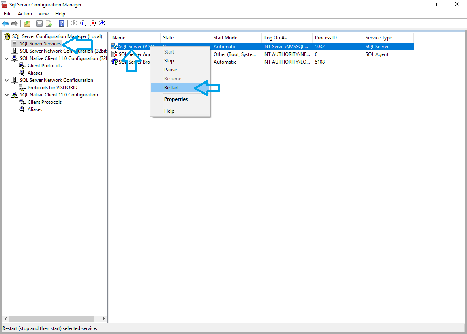Viewport: 467px width, 334px height.
Task: Click the Pause Service toolbar button
Action: [x=84, y=24]
